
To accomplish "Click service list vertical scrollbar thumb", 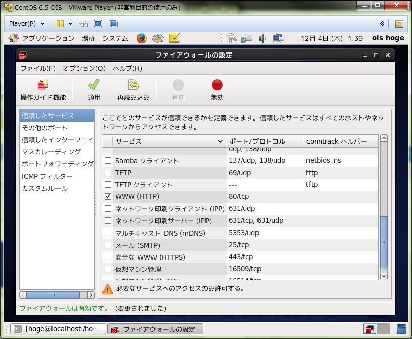I will (x=384, y=243).
